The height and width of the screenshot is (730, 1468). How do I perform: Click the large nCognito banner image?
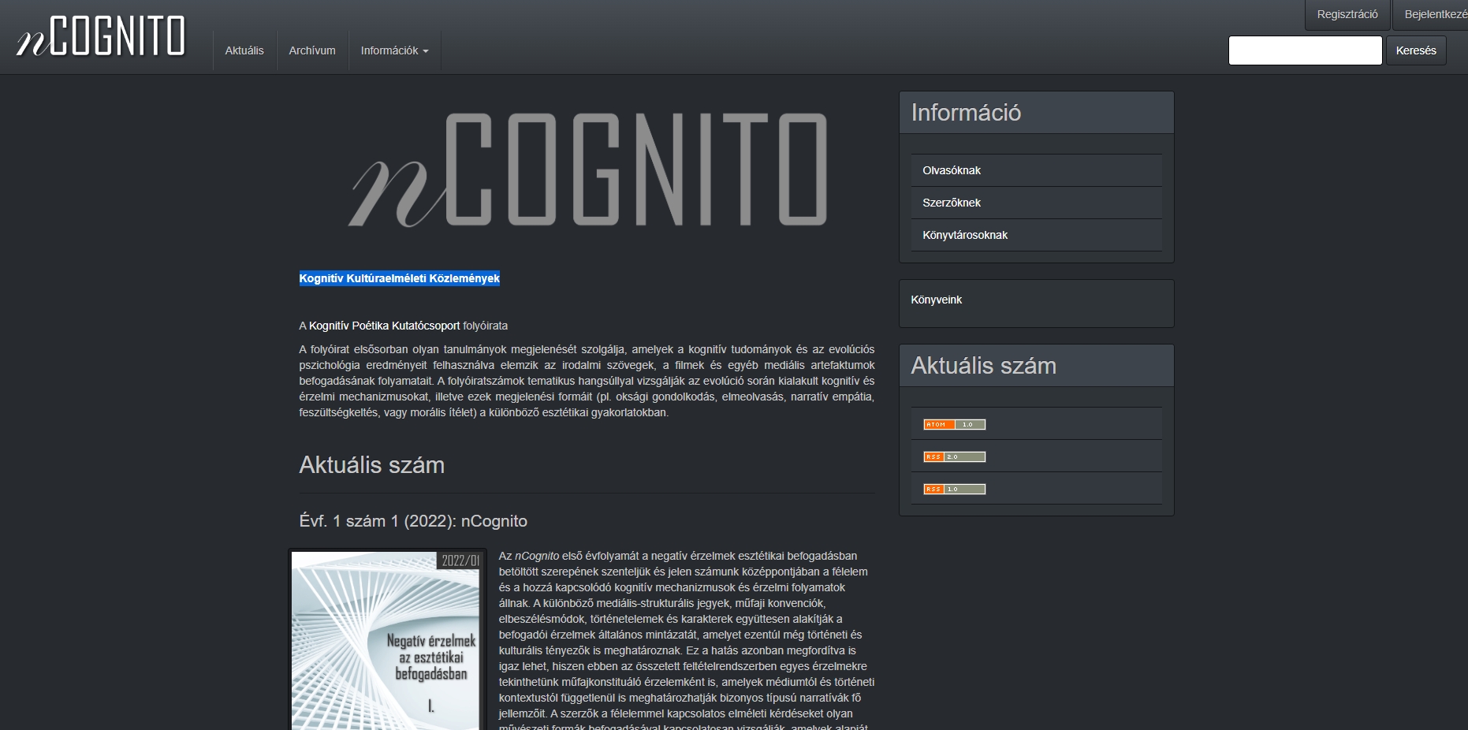tap(587, 169)
